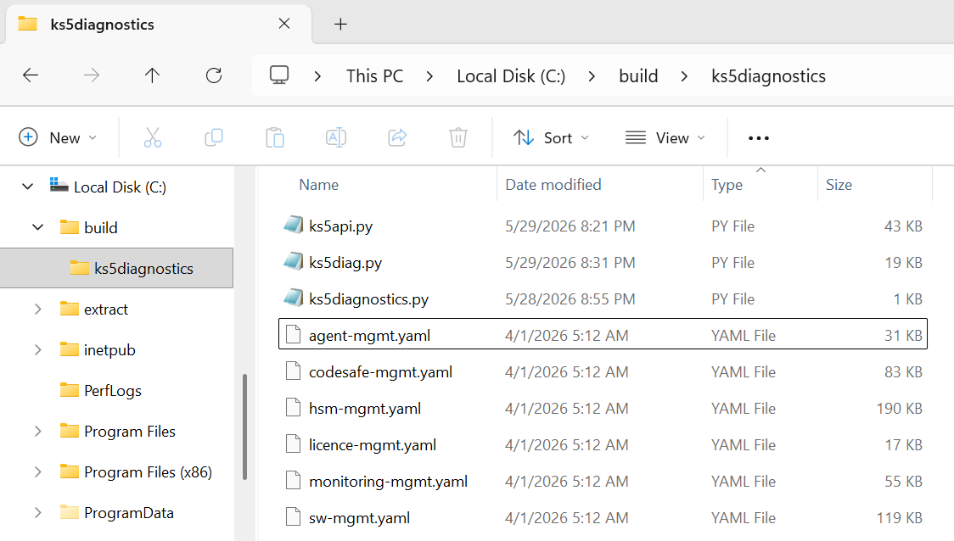Screen dimensions: 954x541
Task: Click build in the breadcrumb path
Action: pyautogui.click(x=638, y=76)
